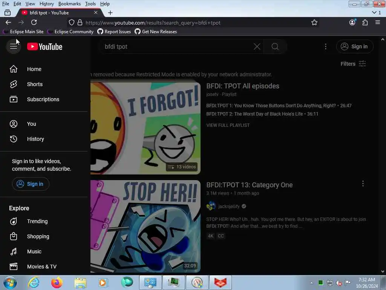The height and width of the screenshot is (290, 386).
Task: Expand the list all tabs chevron
Action: tap(377, 12)
